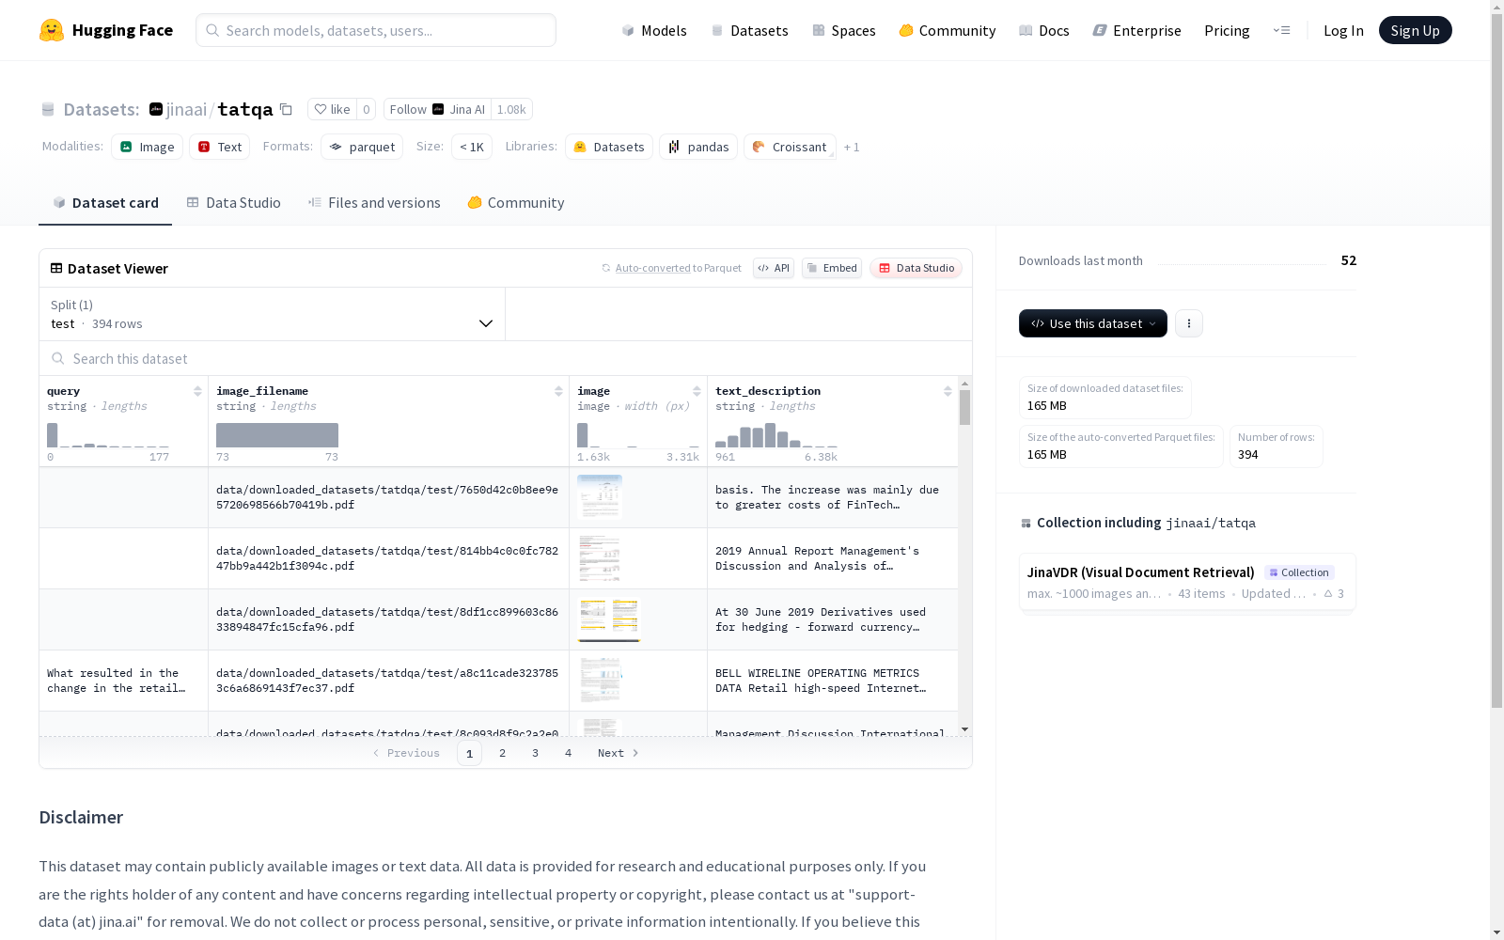1504x940 pixels.
Task: Open Community in the top navigation
Action: click(948, 30)
